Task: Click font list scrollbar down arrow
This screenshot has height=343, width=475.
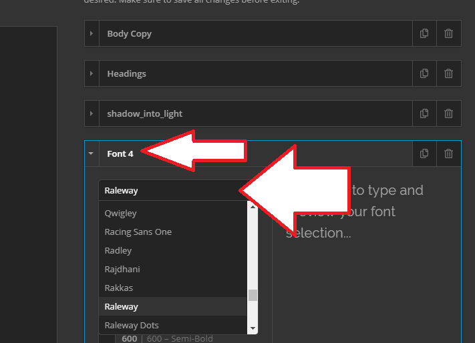Action: (253, 328)
